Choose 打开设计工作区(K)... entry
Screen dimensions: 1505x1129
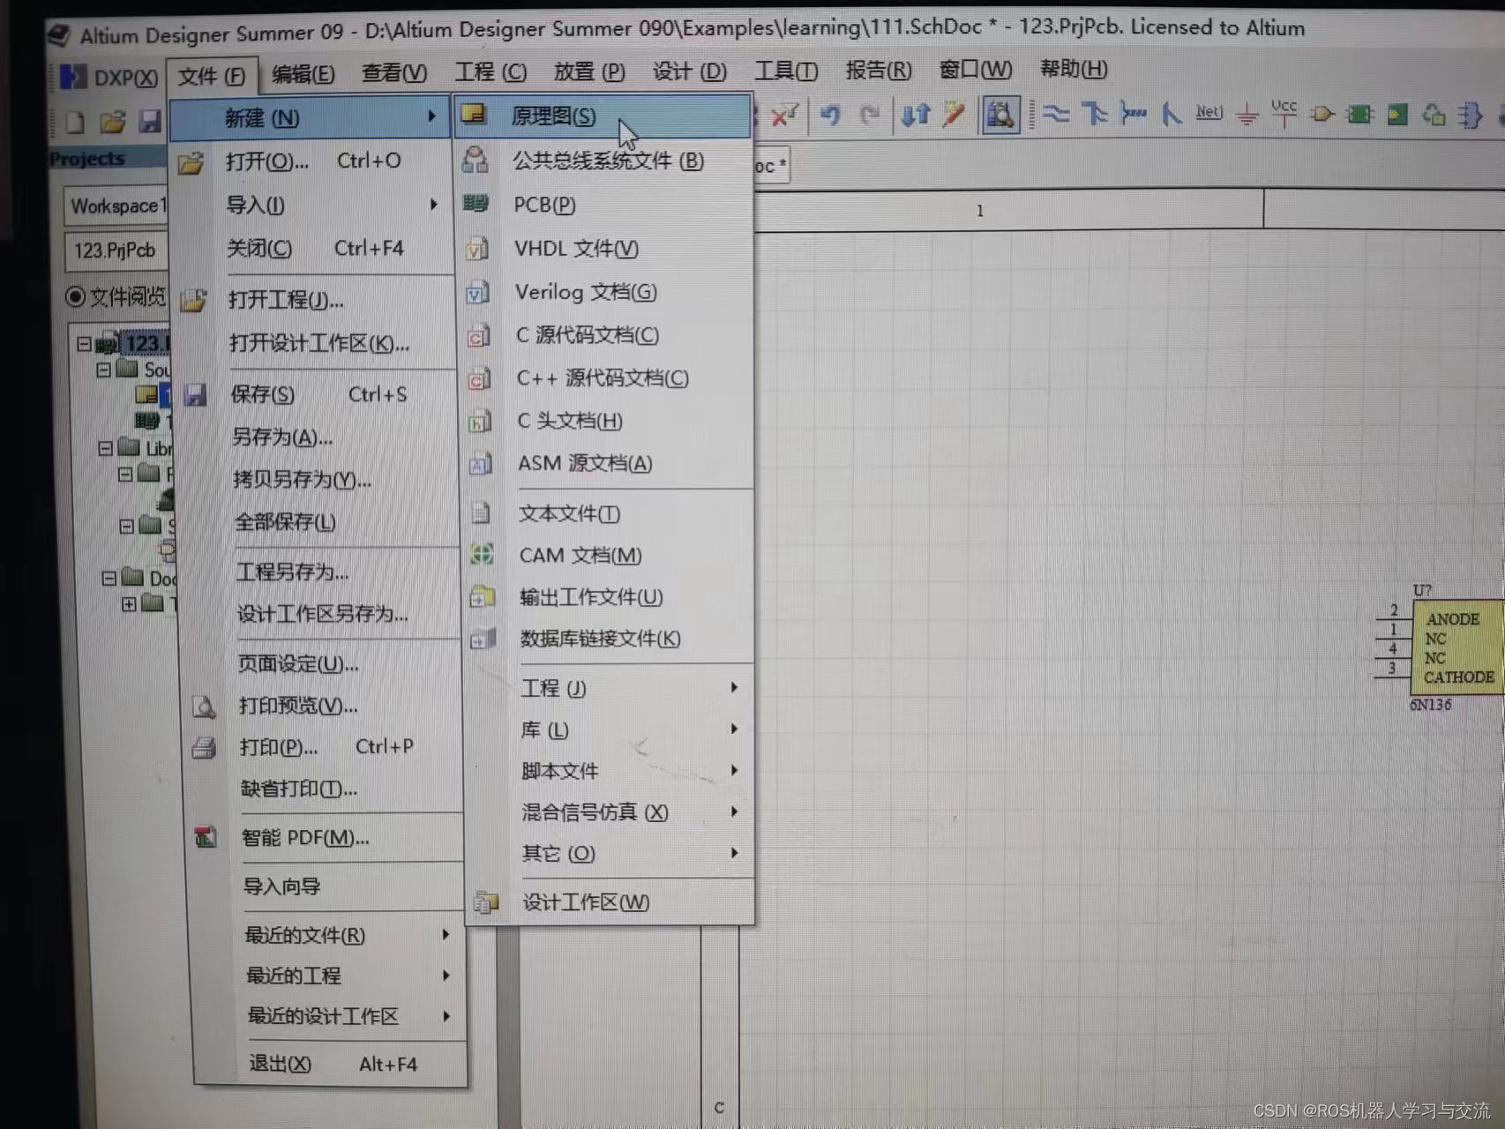click(318, 343)
